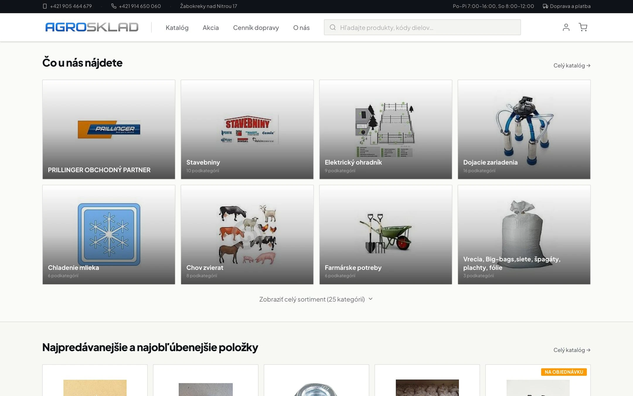The image size is (633, 396).
Task: Open the Katalóg menu item
Action: pyautogui.click(x=177, y=28)
